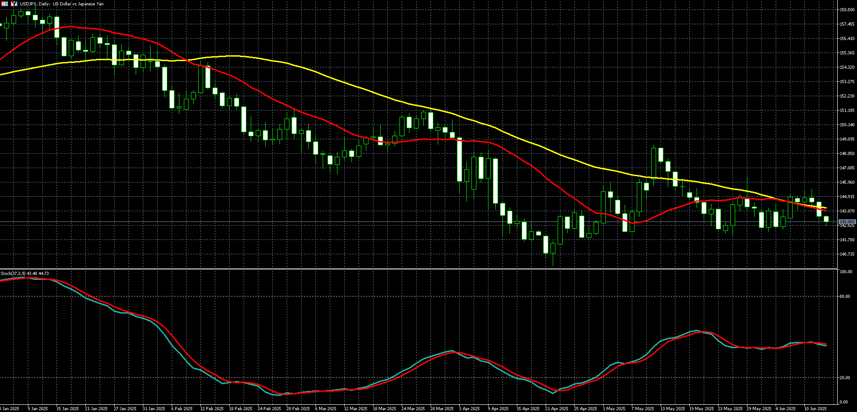Click the 140.735 price scale label
The image size is (857, 412).
point(847,254)
